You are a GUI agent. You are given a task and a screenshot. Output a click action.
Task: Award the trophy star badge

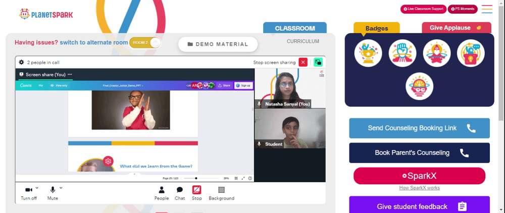coord(368,53)
